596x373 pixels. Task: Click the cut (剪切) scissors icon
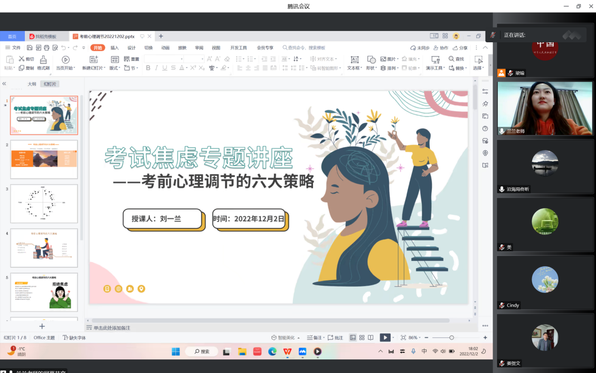coord(22,59)
